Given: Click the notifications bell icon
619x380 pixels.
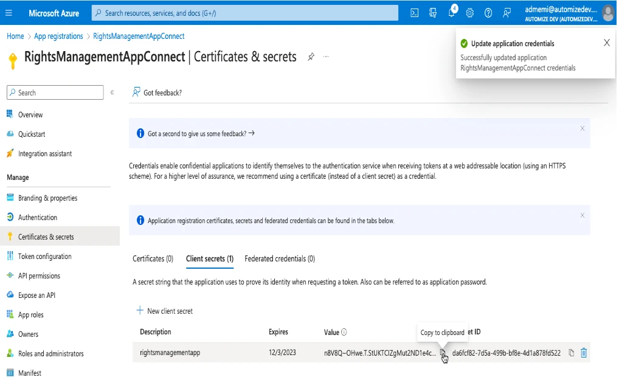Looking at the screenshot, I should pos(451,13).
